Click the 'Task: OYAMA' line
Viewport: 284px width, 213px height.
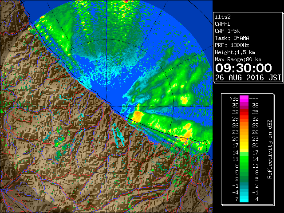pos(232,38)
